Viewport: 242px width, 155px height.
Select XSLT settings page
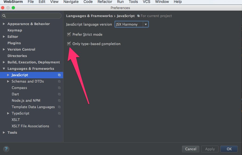pyautogui.click(x=16, y=120)
